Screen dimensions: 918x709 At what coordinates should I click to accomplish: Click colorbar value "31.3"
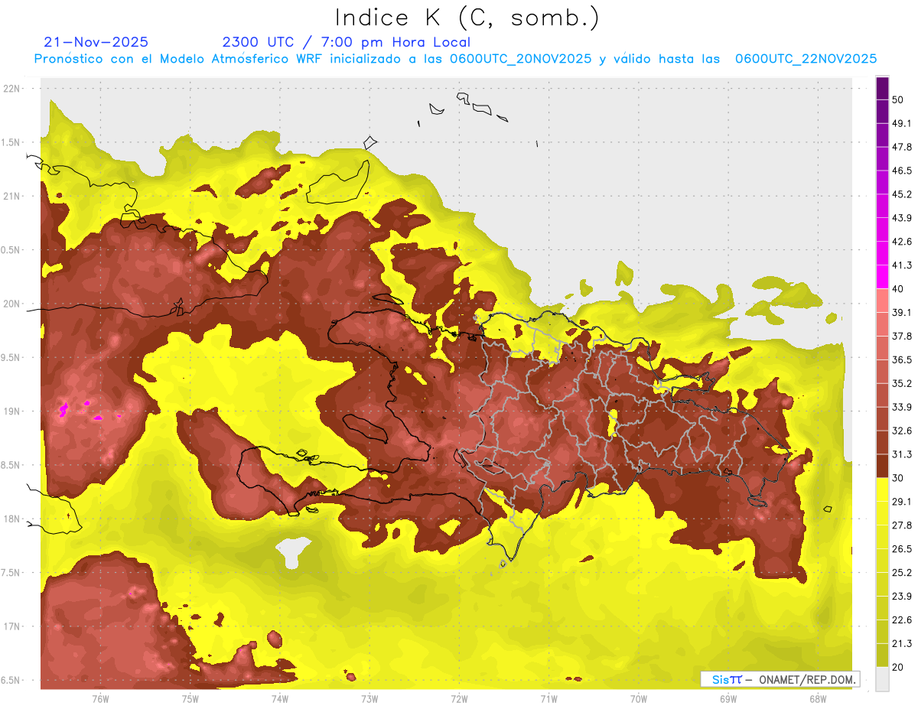tap(902, 454)
